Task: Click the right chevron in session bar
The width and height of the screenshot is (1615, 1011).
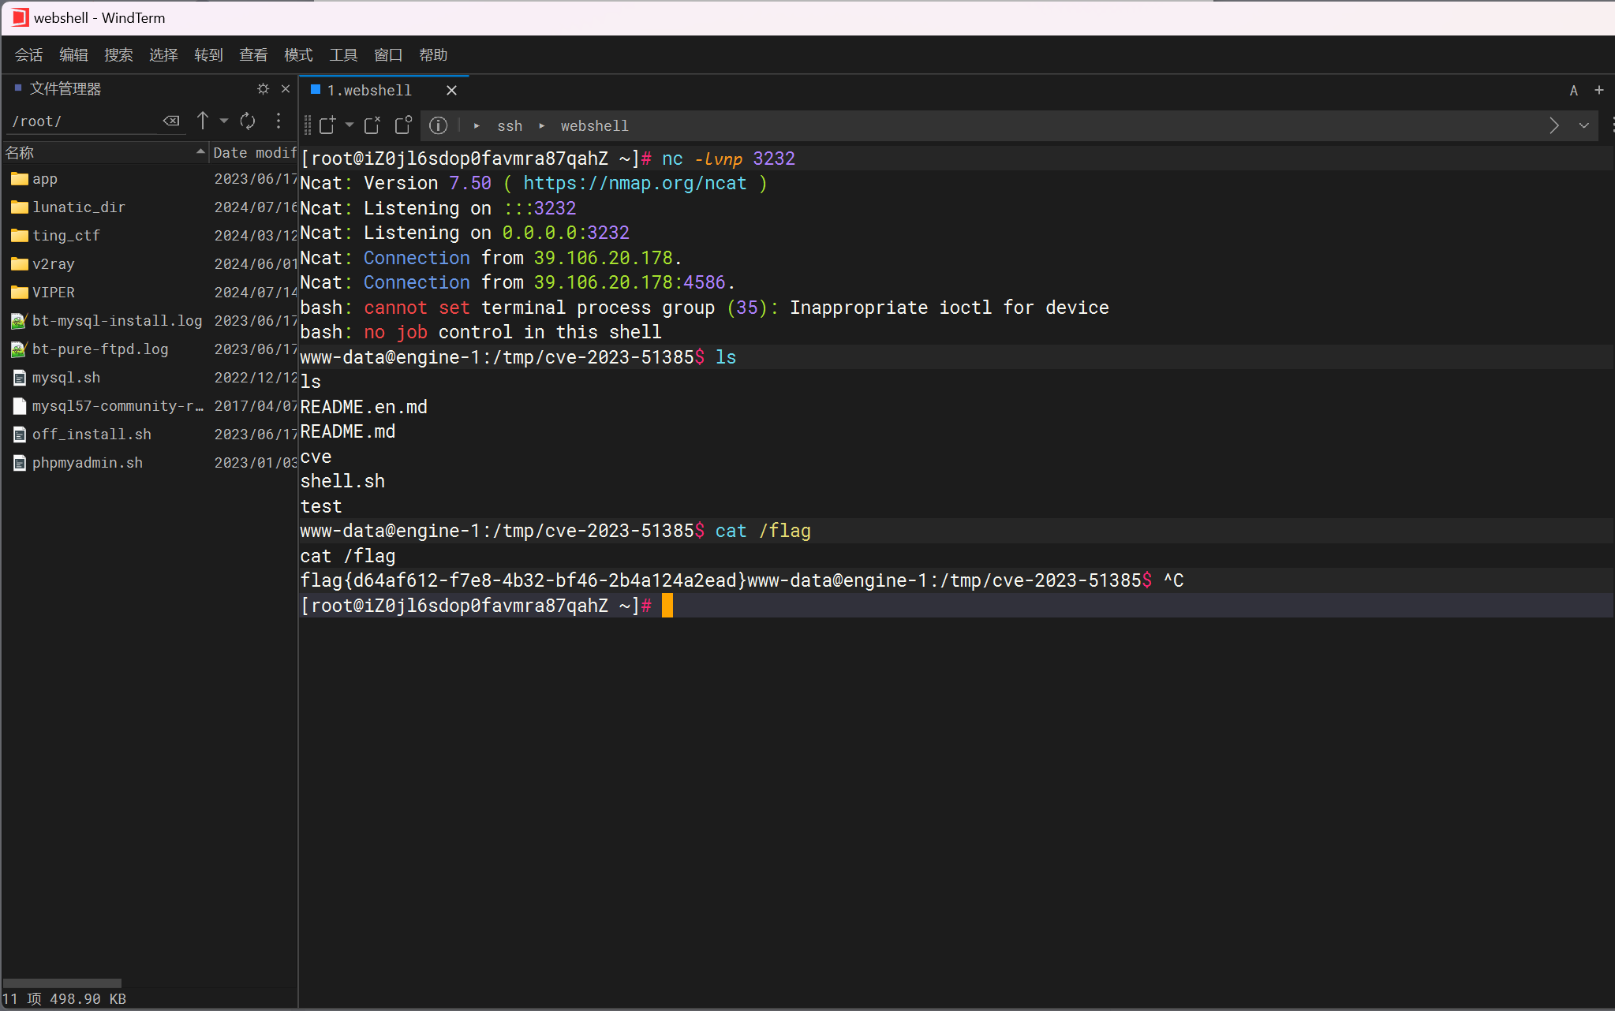Action: 1553,125
